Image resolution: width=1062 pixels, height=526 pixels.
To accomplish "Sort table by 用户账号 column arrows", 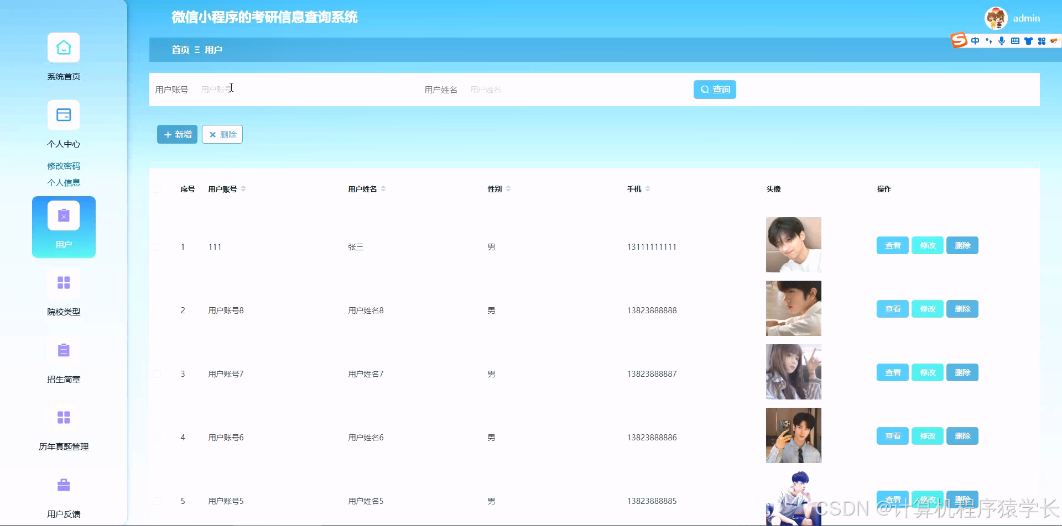I will point(243,188).
